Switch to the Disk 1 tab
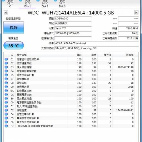This screenshot has height=142, width=142. point(28,4)
